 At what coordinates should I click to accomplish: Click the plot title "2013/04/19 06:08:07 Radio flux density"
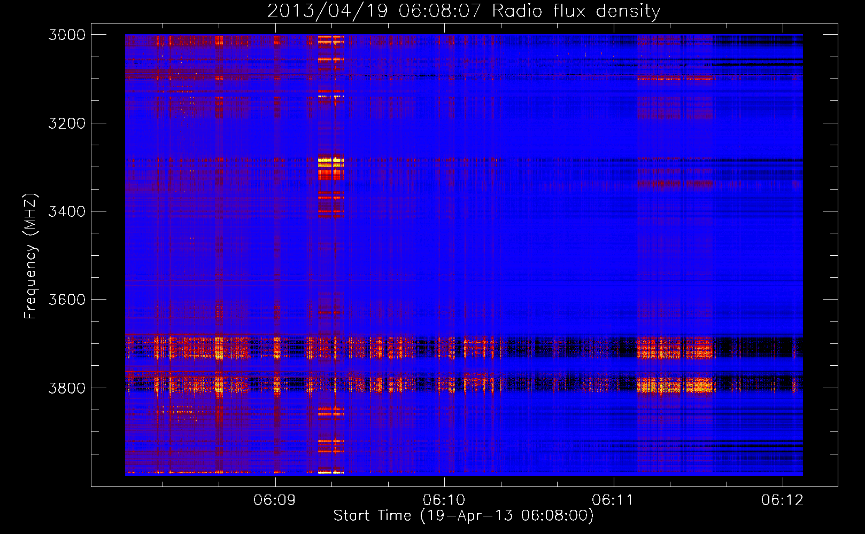point(464,11)
